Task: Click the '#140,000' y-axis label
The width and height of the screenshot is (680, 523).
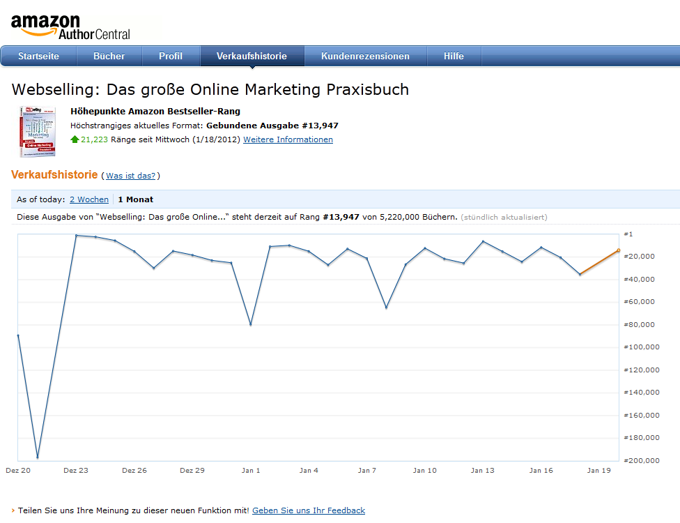Action: tap(642, 393)
